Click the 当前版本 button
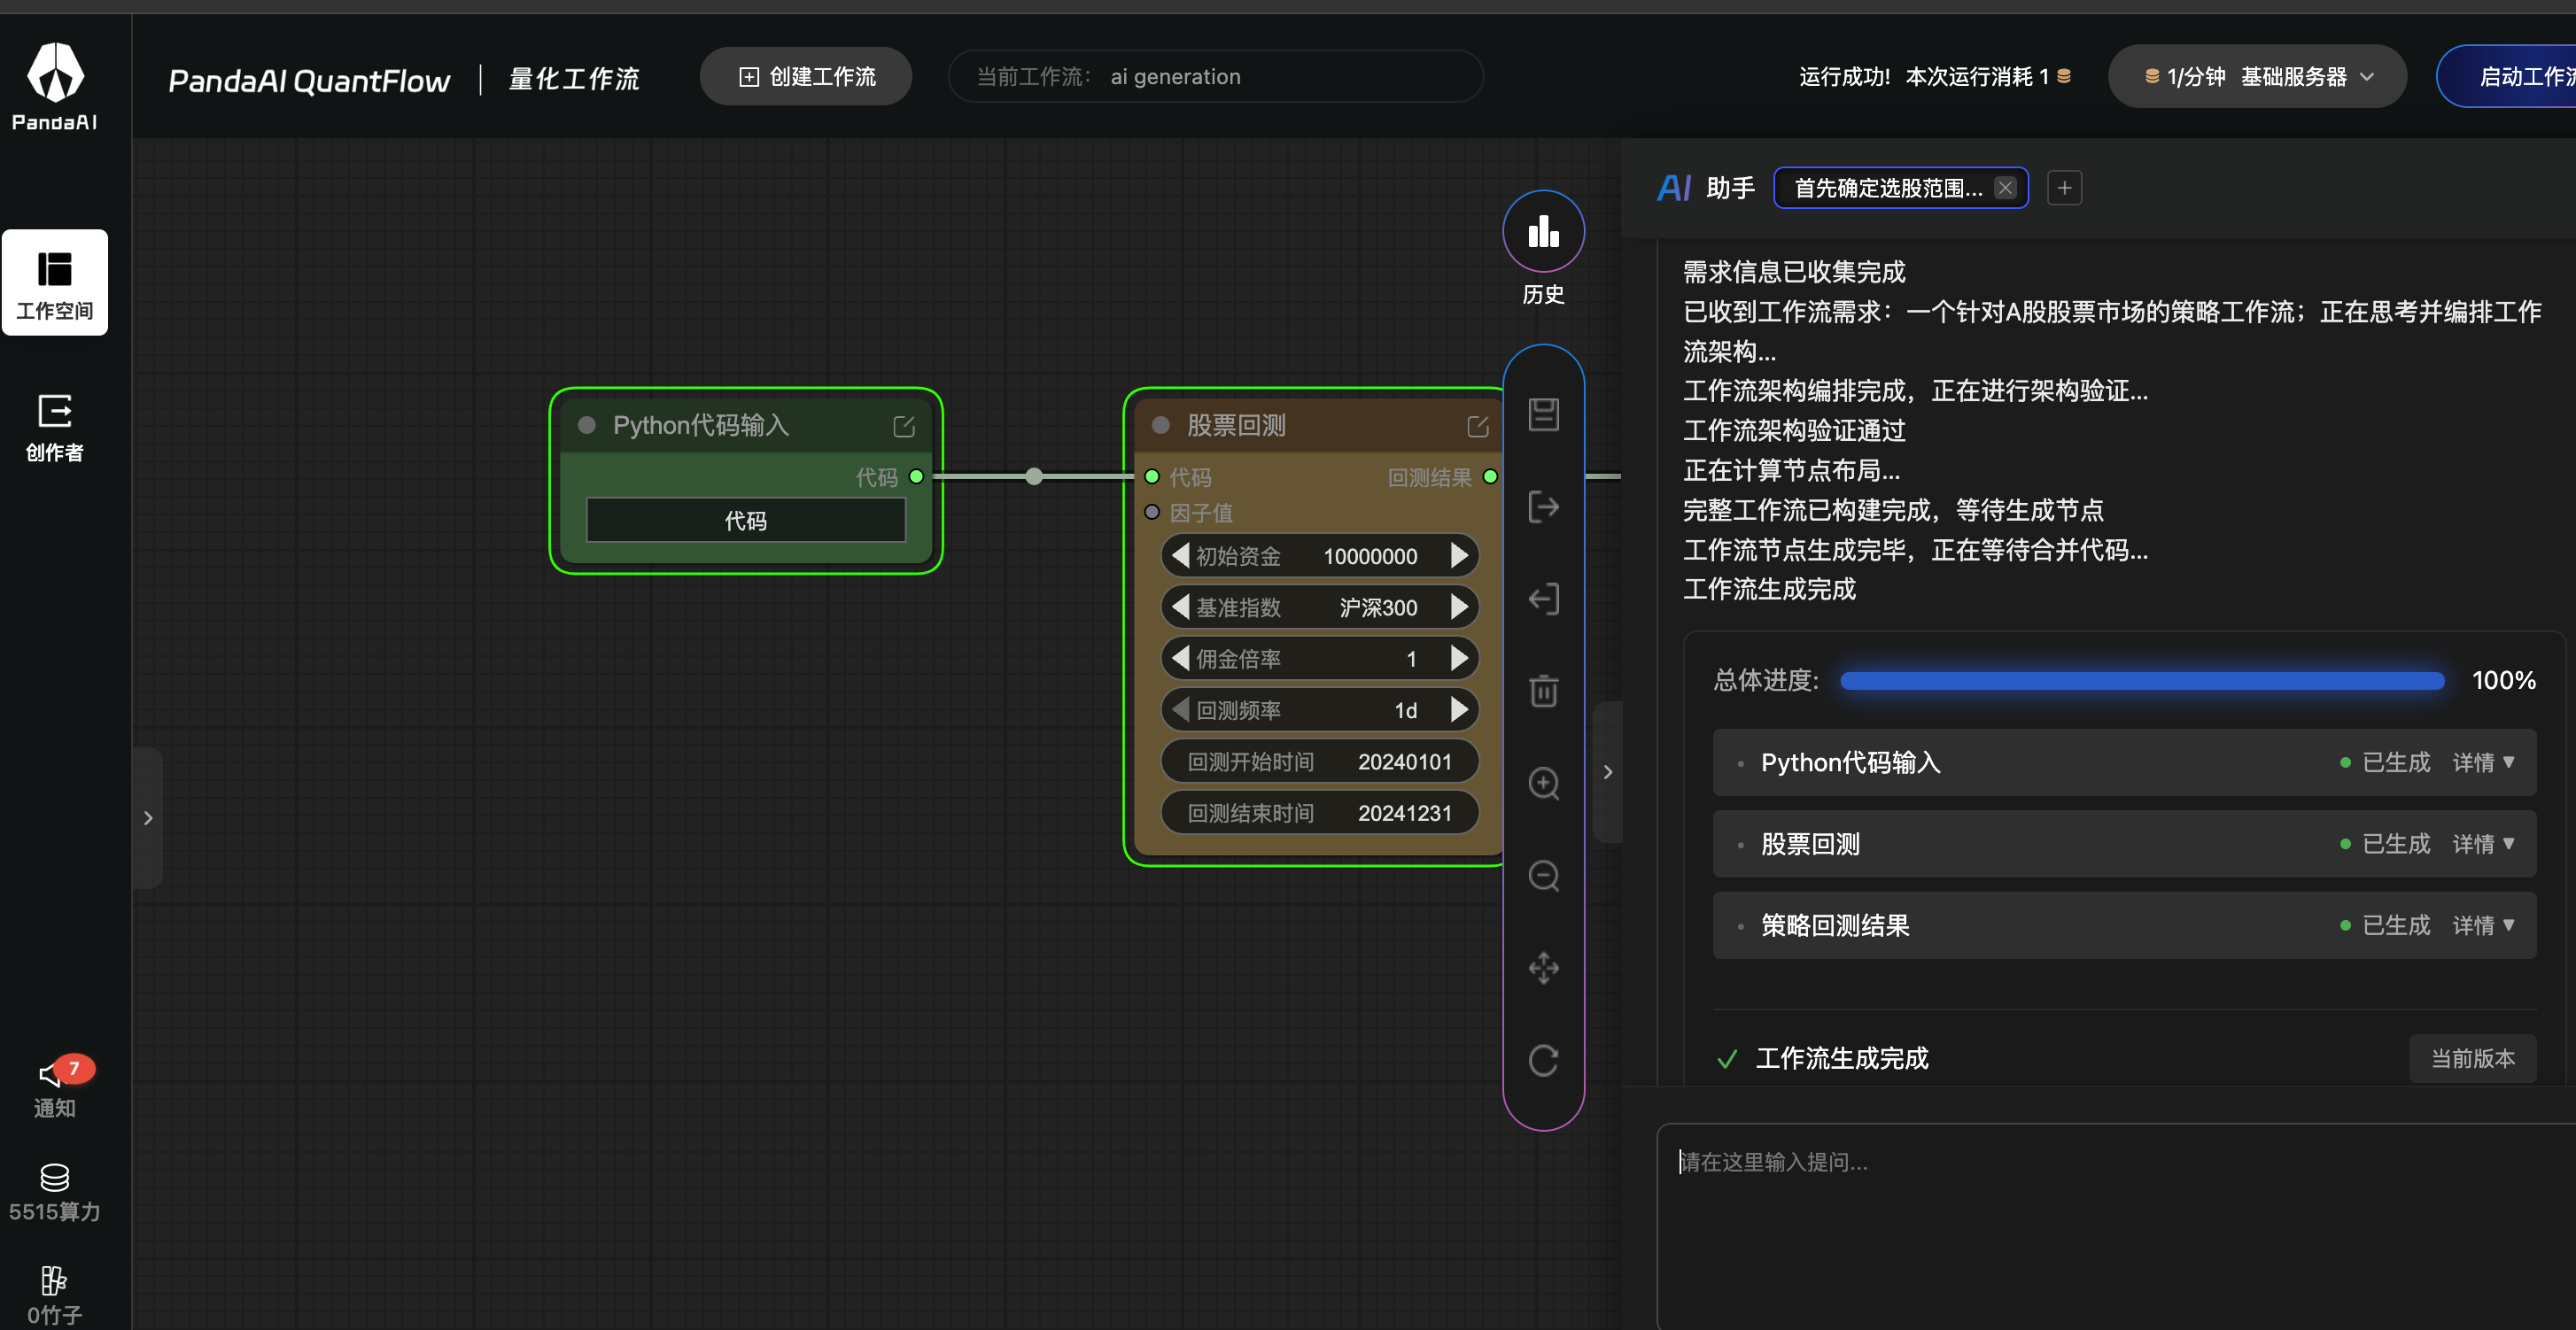Image resolution: width=2576 pixels, height=1330 pixels. click(x=2473, y=1058)
